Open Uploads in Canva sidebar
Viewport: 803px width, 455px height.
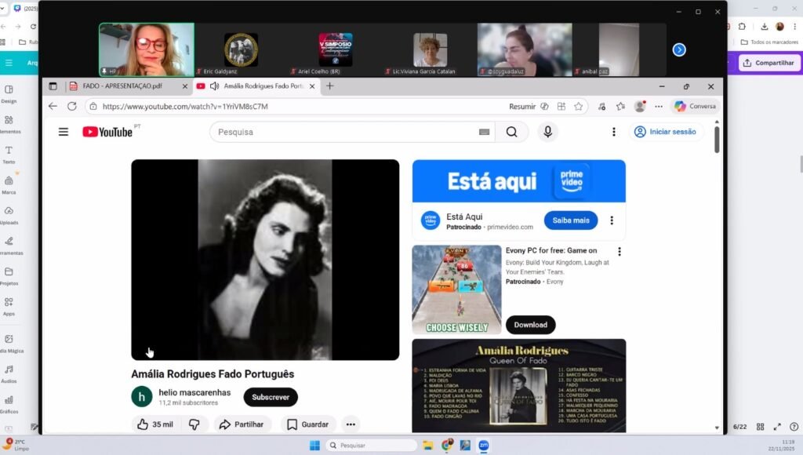point(9,215)
